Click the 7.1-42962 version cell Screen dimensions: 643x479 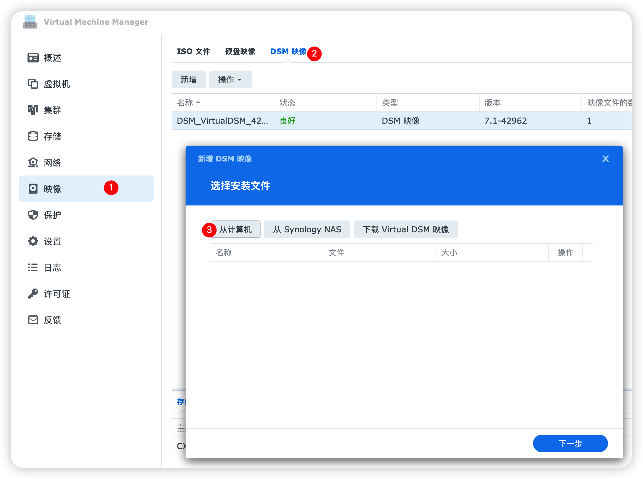tap(506, 121)
